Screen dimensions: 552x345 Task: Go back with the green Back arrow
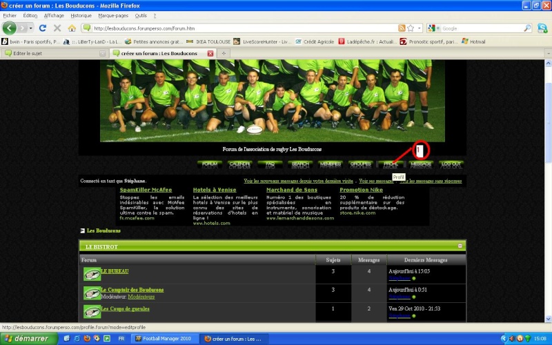point(9,28)
